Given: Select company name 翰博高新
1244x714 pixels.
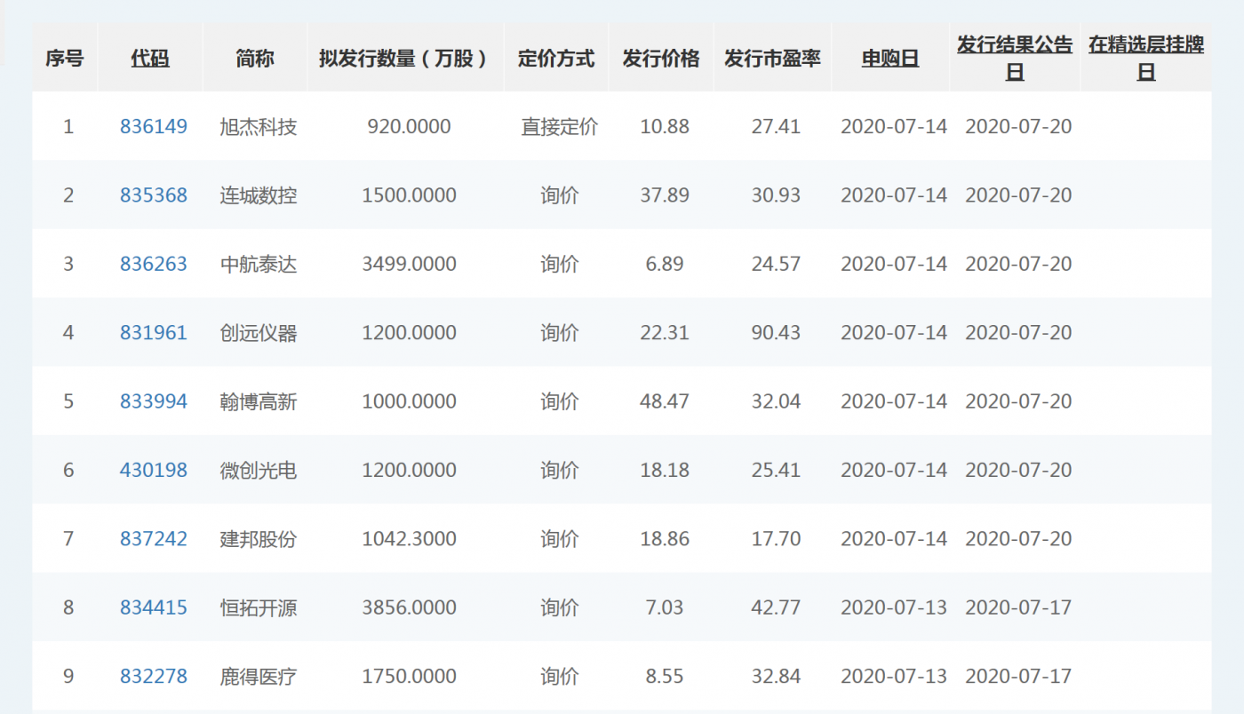Looking at the screenshot, I should [x=258, y=401].
